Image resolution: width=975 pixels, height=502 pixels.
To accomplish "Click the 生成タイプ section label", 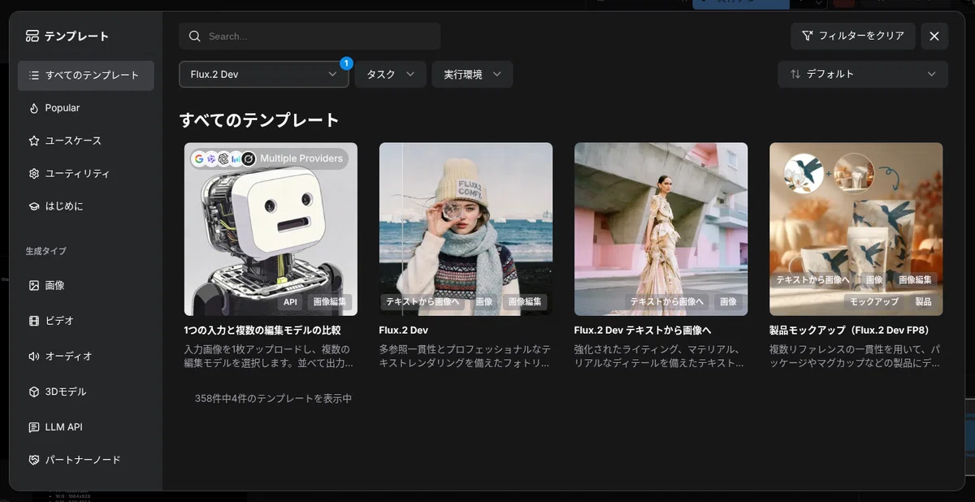I will 45,251.
